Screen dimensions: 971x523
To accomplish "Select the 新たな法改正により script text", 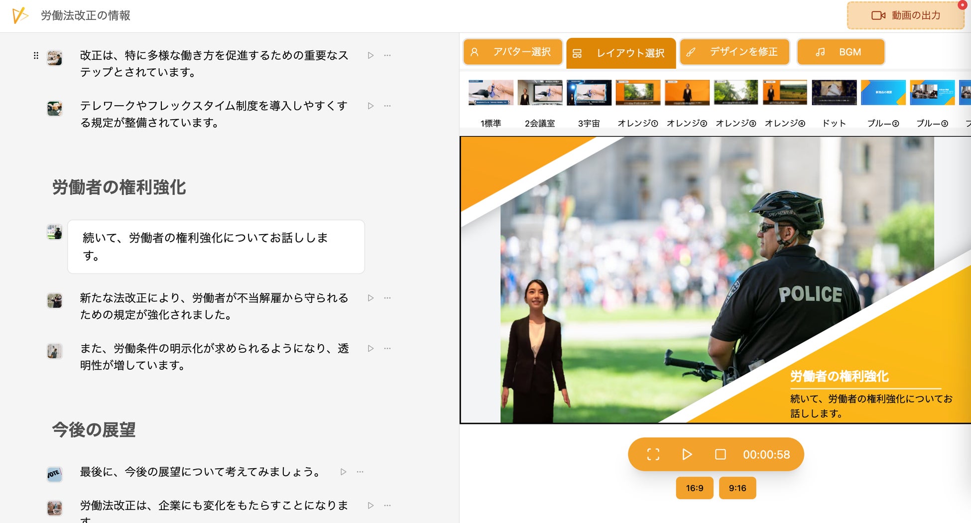I will [x=214, y=306].
